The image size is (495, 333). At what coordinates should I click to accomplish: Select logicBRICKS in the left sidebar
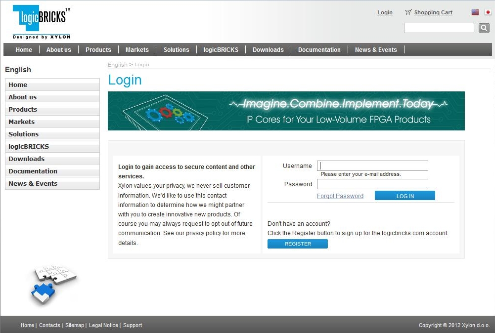52,146
